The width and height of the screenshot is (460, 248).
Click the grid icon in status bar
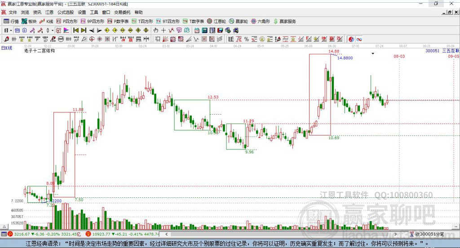[4, 234]
